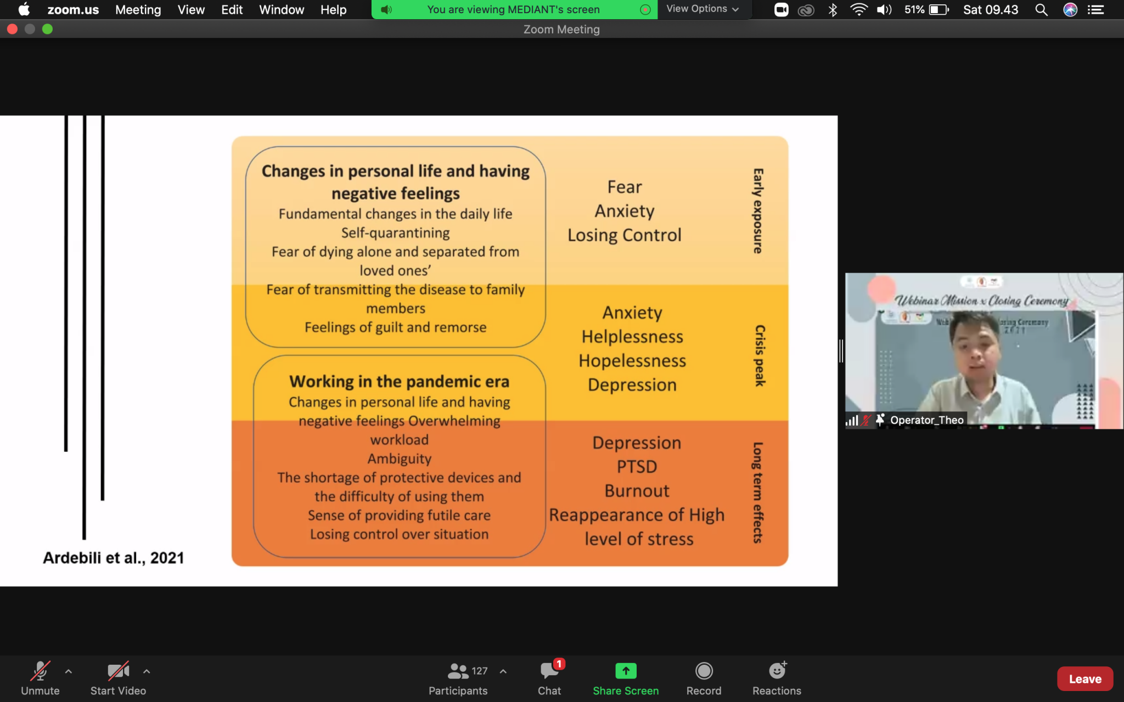
Task: Click the red Leave button
Action: click(1084, 679)
